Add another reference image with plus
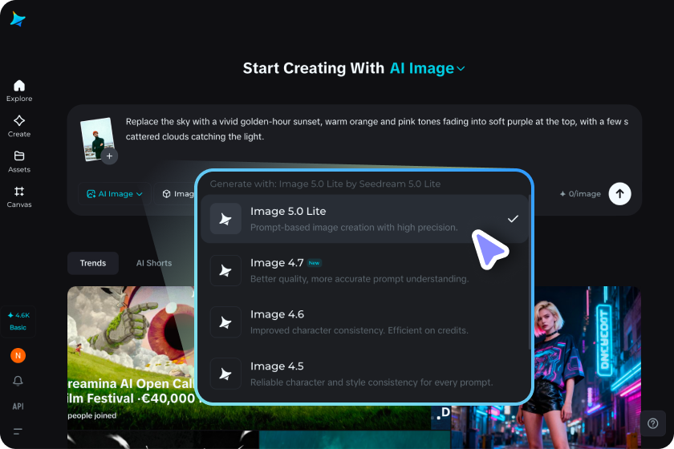This screenshot has height=449, width=674. [x=110, y=156]
